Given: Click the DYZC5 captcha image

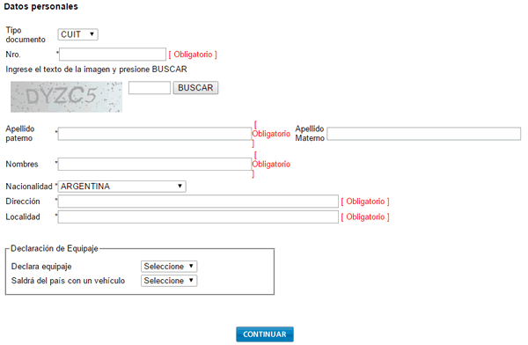Looking at the screenshot, I should (x=66, y=97).
